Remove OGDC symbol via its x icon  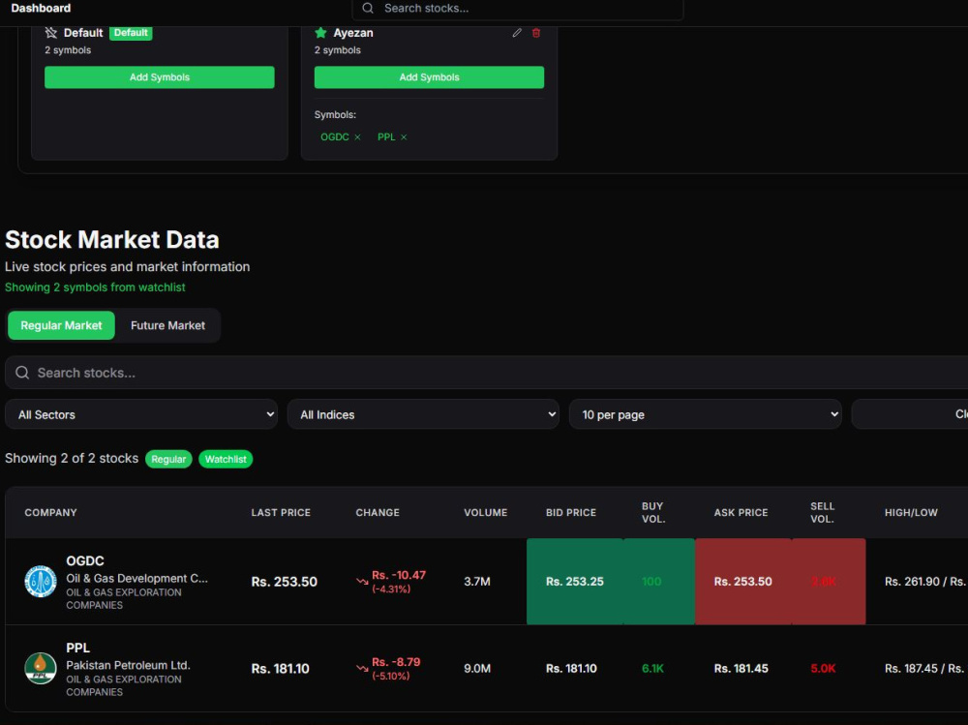click(x=357, y=137)
